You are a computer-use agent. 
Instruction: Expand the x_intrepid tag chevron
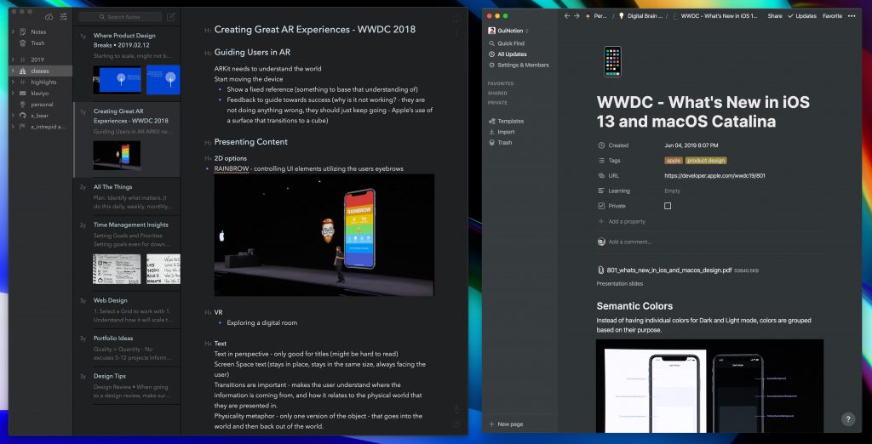13,127
